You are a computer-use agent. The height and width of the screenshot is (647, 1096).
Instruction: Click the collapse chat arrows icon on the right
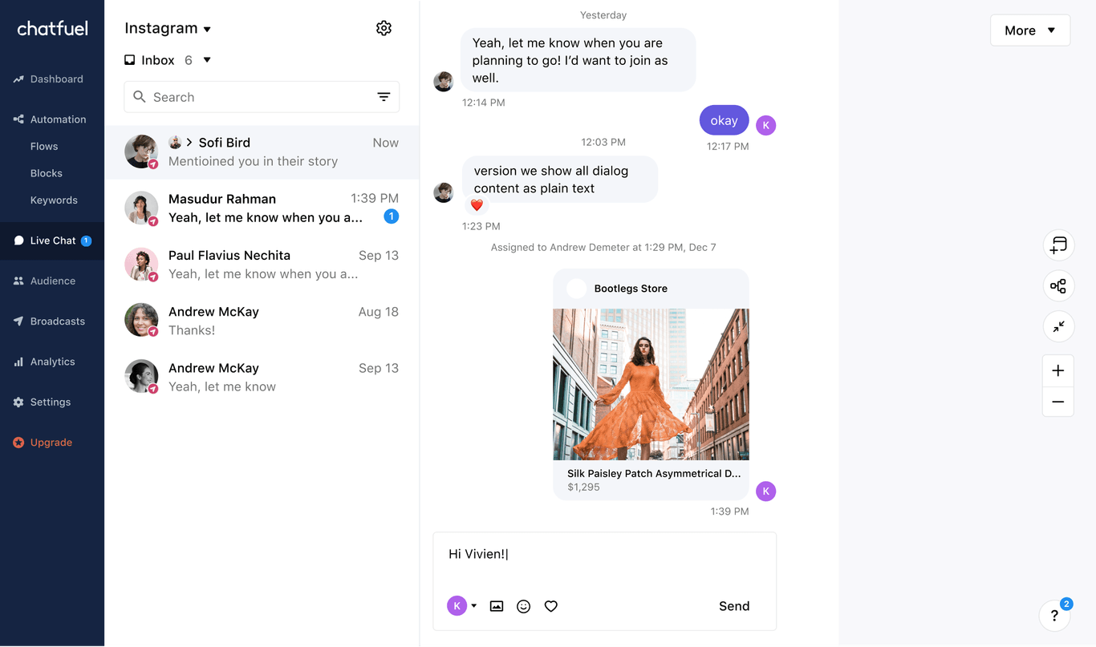click(1057, 326)
